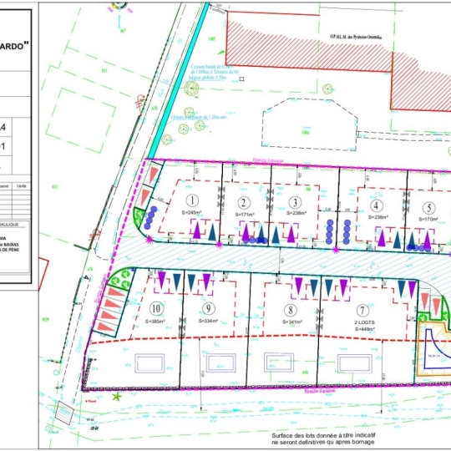The image size is (451, 451).
Task: Click the circled lot number 3
Action: coord(295,202)
